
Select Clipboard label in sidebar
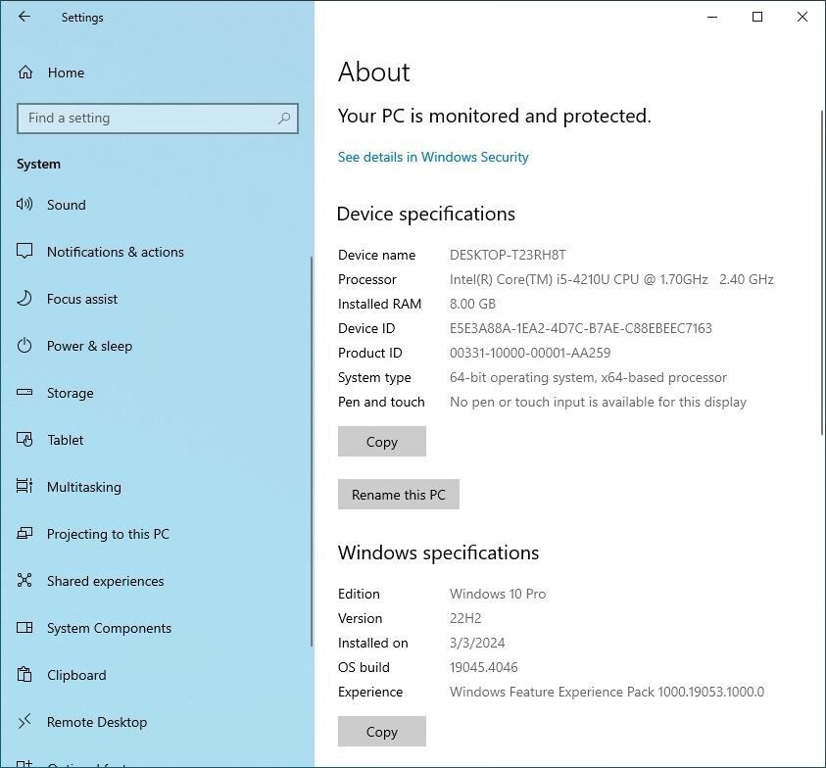coord(76,675)
